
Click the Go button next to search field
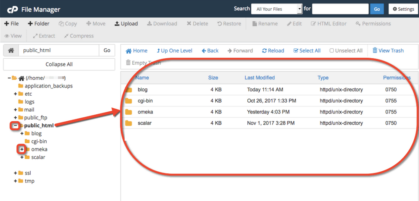[377, 9]
